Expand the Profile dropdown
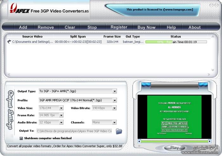The width and height of the screenshot is (222, 156). (x=114, y=100)
